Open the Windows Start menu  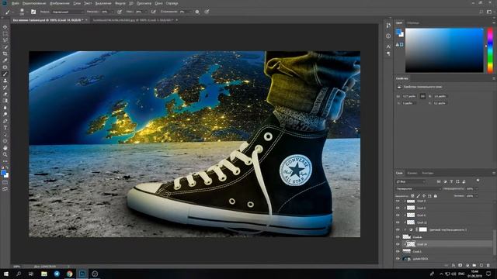coord(5,274)
